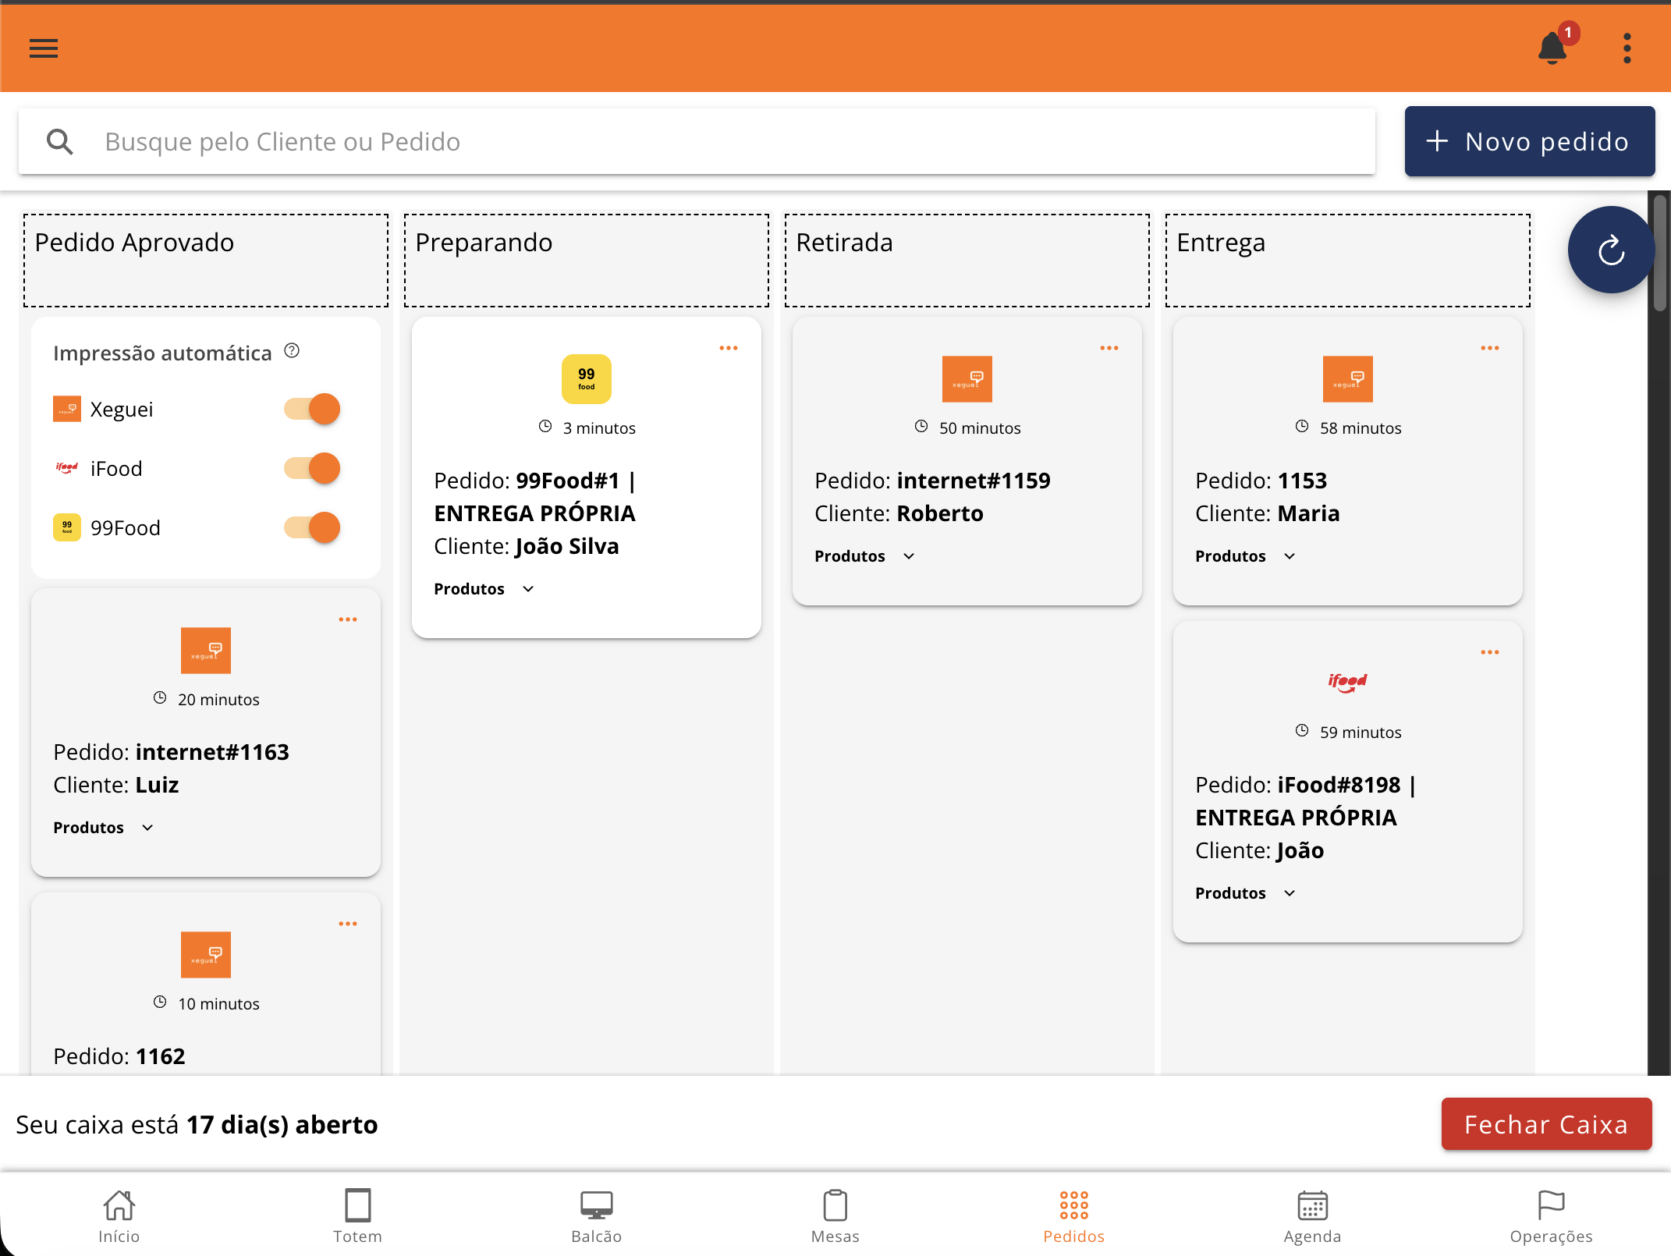
Task: Expand Produtos on João Silva's order
Action: click(x=484, y=589)
